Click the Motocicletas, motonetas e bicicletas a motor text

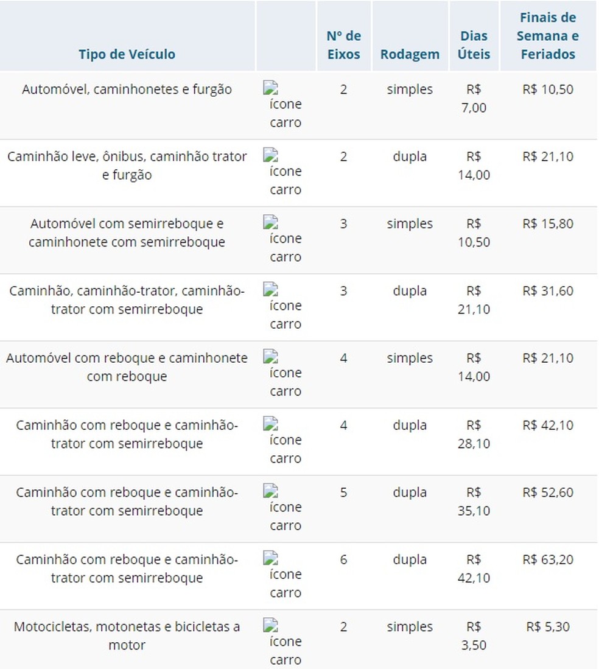coord(127,636)
